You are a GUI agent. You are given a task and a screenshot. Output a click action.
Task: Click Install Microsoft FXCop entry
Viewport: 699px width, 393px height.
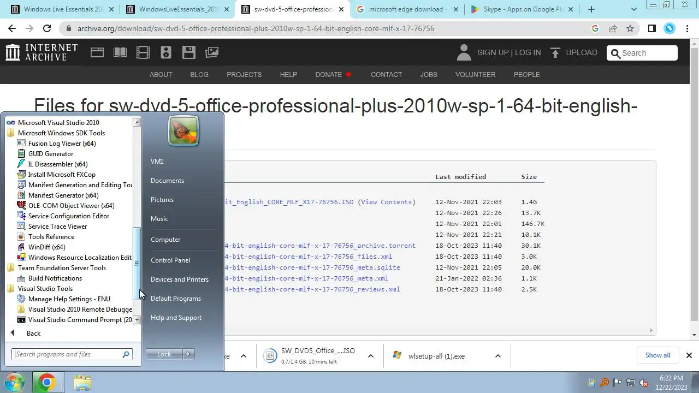[x=61, y=175]
